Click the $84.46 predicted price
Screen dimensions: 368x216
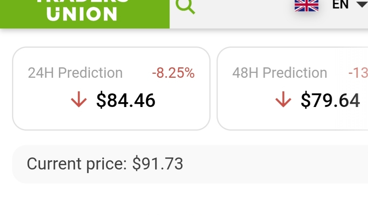(125, 100)
